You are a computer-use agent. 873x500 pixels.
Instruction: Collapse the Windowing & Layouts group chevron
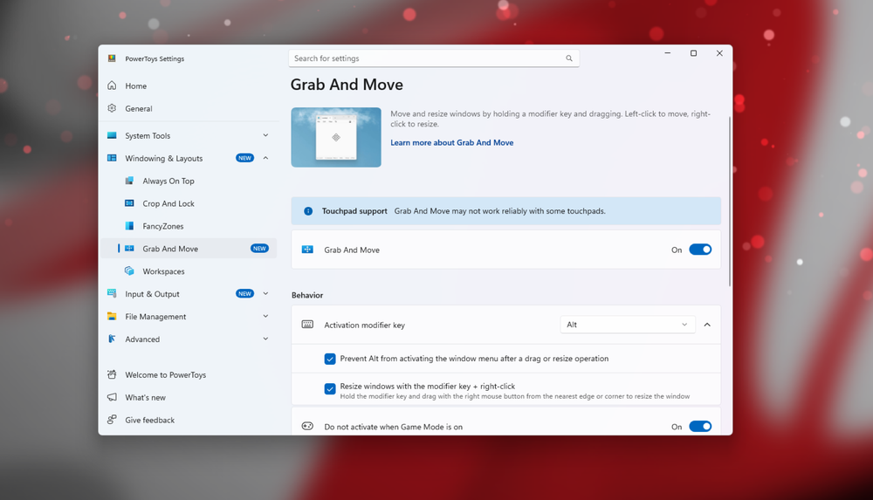(265, 158)
